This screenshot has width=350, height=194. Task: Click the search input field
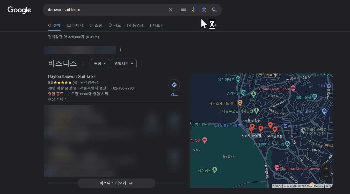click(x=106, y=10)
